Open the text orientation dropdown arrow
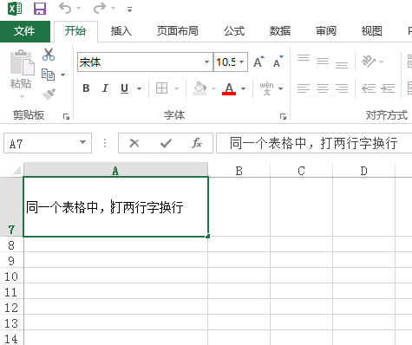Image resolution: width=412 pixels, height=345 pixels. [381, 62]
